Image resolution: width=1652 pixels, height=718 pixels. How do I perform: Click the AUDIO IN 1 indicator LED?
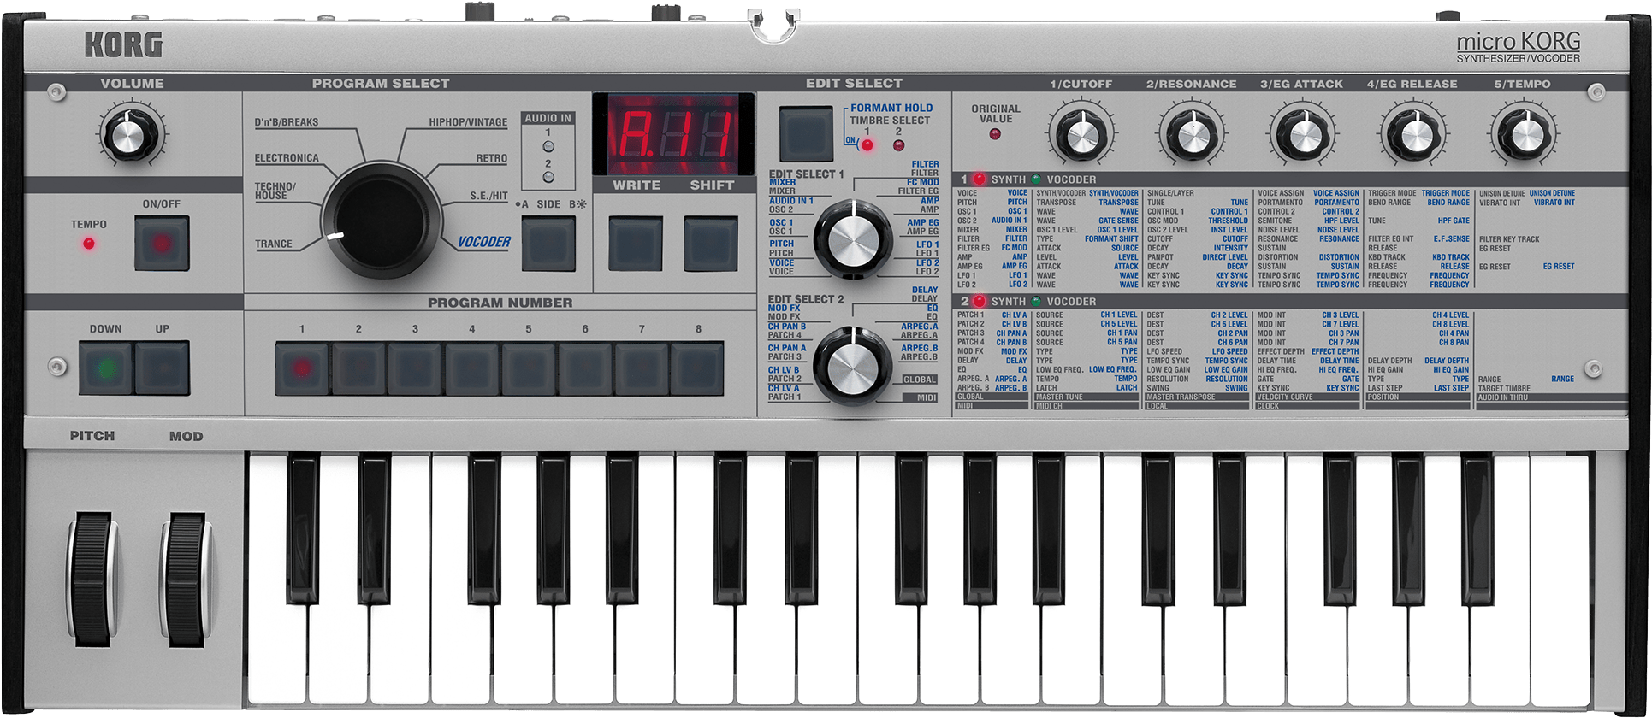[x=548, y=146]
